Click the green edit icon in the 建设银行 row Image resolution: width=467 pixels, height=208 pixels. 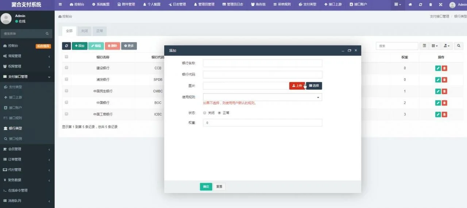pyautogui.click(x=438, y=68)
